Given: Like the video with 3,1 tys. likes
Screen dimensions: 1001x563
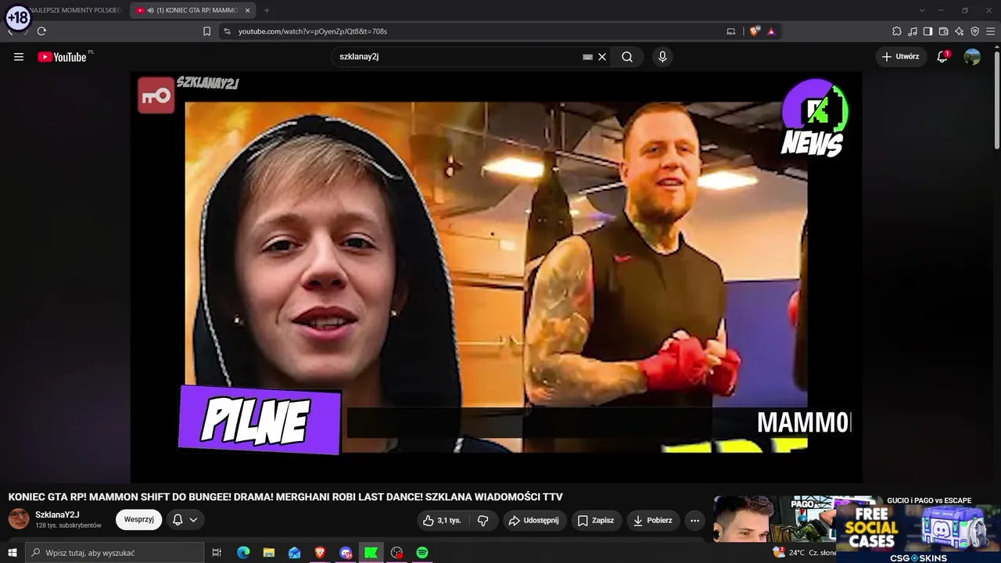Looking at the screenshot, I should (443, 520).
